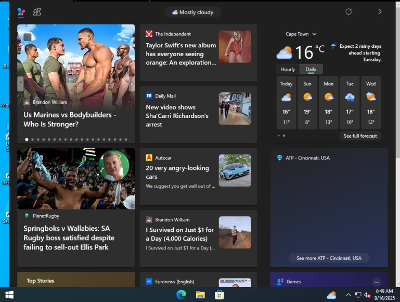Viewport: 400px width, 302px height.
Task: Click See more ATP - Cincinnati, USA
Action: coord(329,258)
